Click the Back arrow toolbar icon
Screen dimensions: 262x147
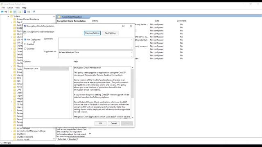[x=2, y=12]
